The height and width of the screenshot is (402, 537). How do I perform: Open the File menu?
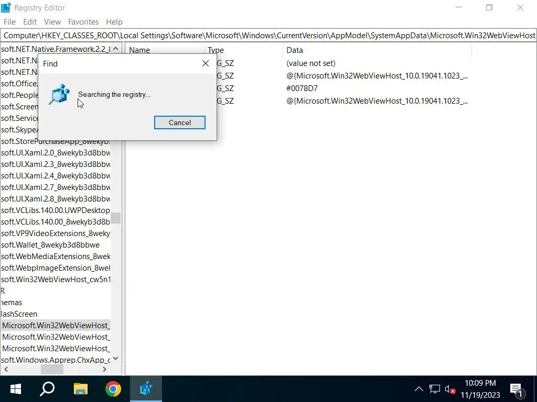tap(9, 22)
